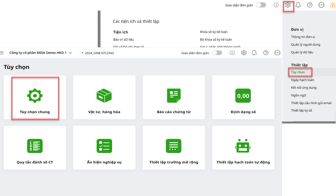Select Tùy chọn in the Thiết lập menu
Image resolution: width=336 pixels, height=196 pixels.
pyautogui.click(x=298, y=72)
